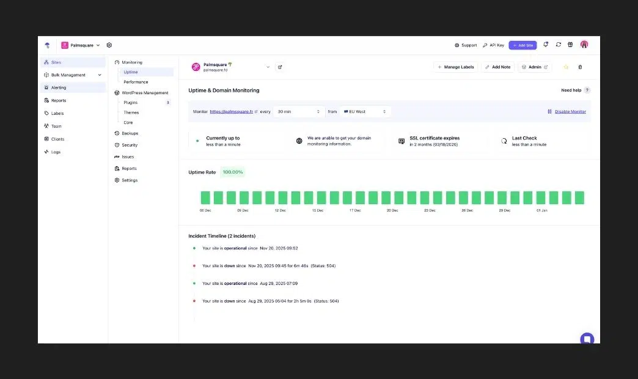The width and height of the screenshot is (638, 379).
Task: Click the Need help question mark icon
Action: (x=587, y=90)
